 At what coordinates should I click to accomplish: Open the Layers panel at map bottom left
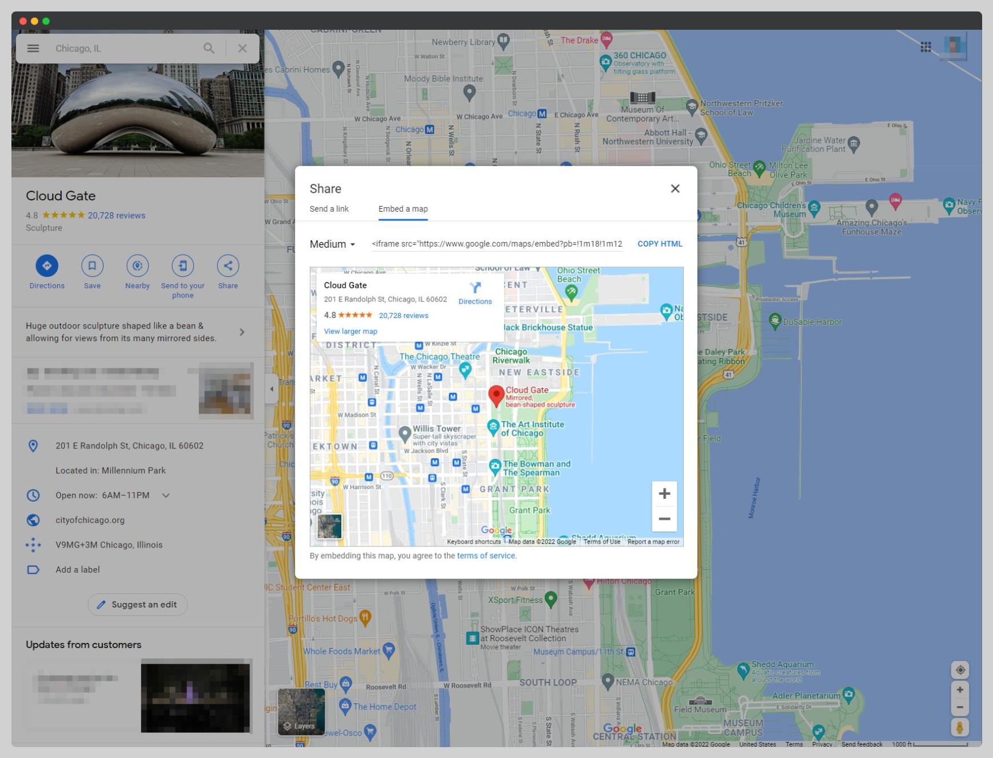click(x=300, y=712)
